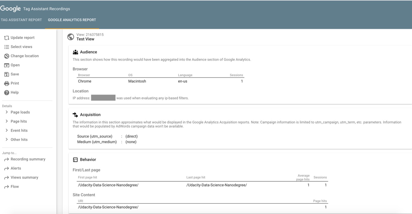The image size is (412, 214).
Task: Jump to Recording summary
Action: point(28,159)
